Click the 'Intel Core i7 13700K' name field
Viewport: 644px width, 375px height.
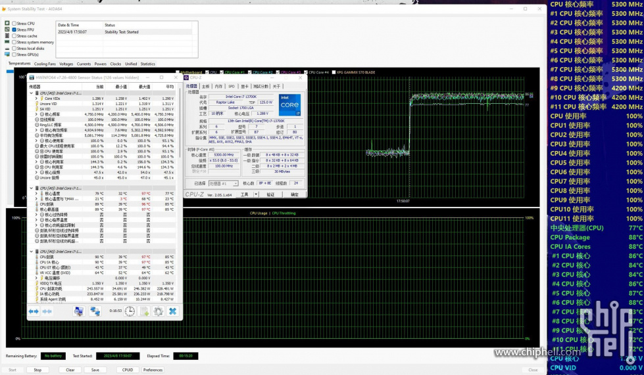tap(241, 97)
